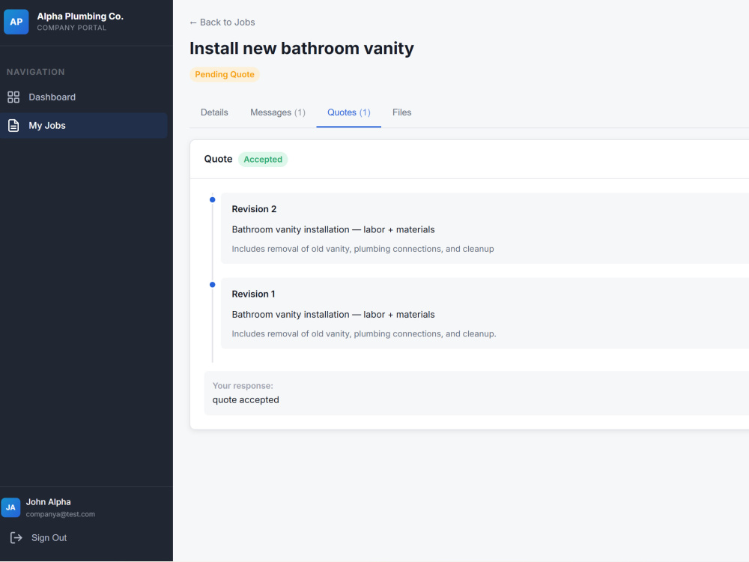Click the companya@test.com email
749x562 pixels.
(x=61, y=515)
